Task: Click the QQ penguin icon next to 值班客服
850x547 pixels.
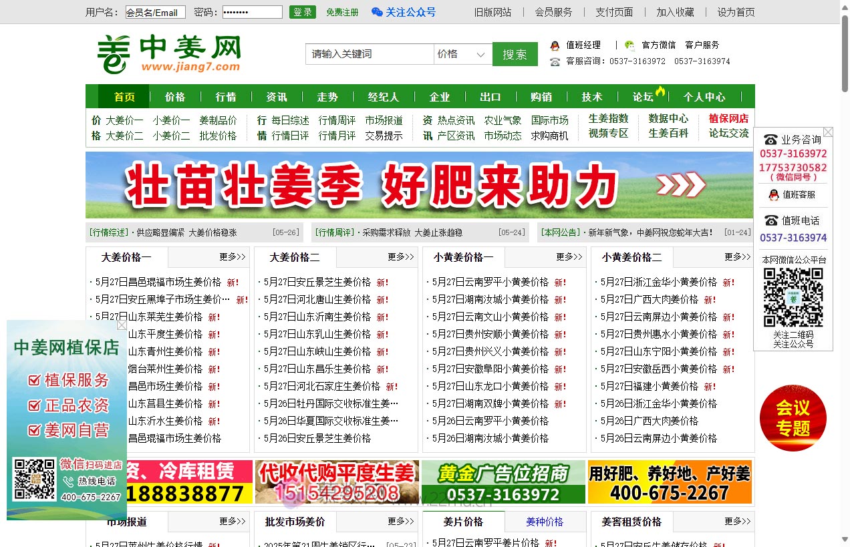Action: (x=774, y=195)
